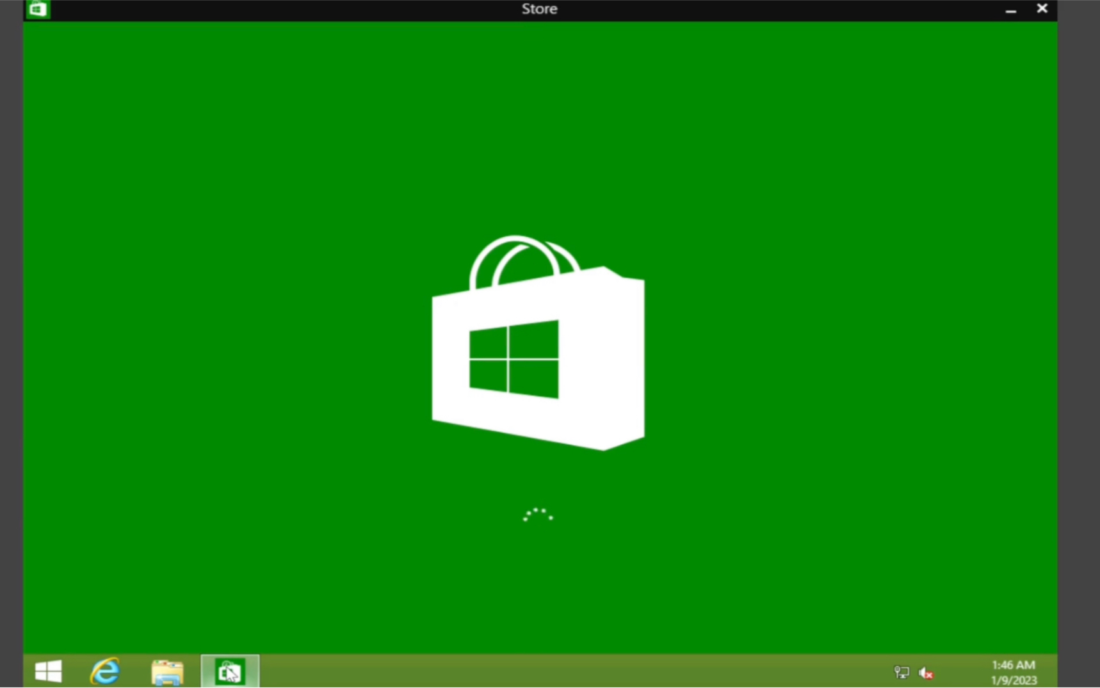Open the network status icon in the system tray
The image size is (1100, 688).
[901, 672]
